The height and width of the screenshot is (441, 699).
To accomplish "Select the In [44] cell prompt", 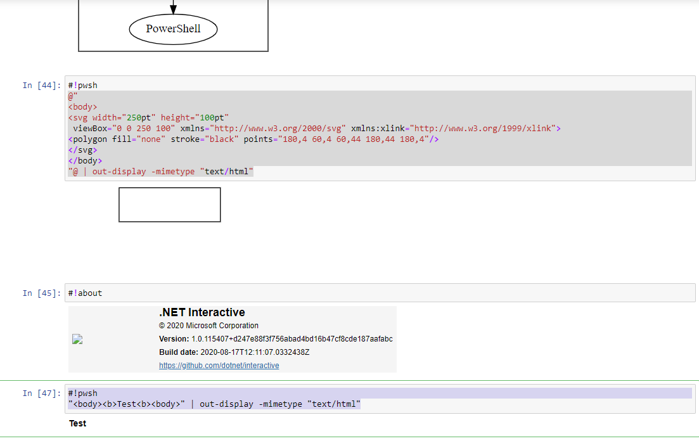I will (x=40, y=85).
